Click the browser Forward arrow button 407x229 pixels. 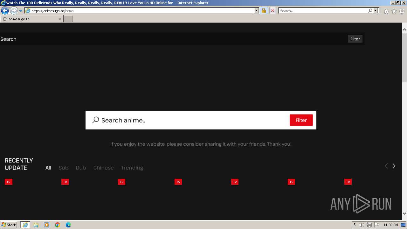tap(13, 10)
